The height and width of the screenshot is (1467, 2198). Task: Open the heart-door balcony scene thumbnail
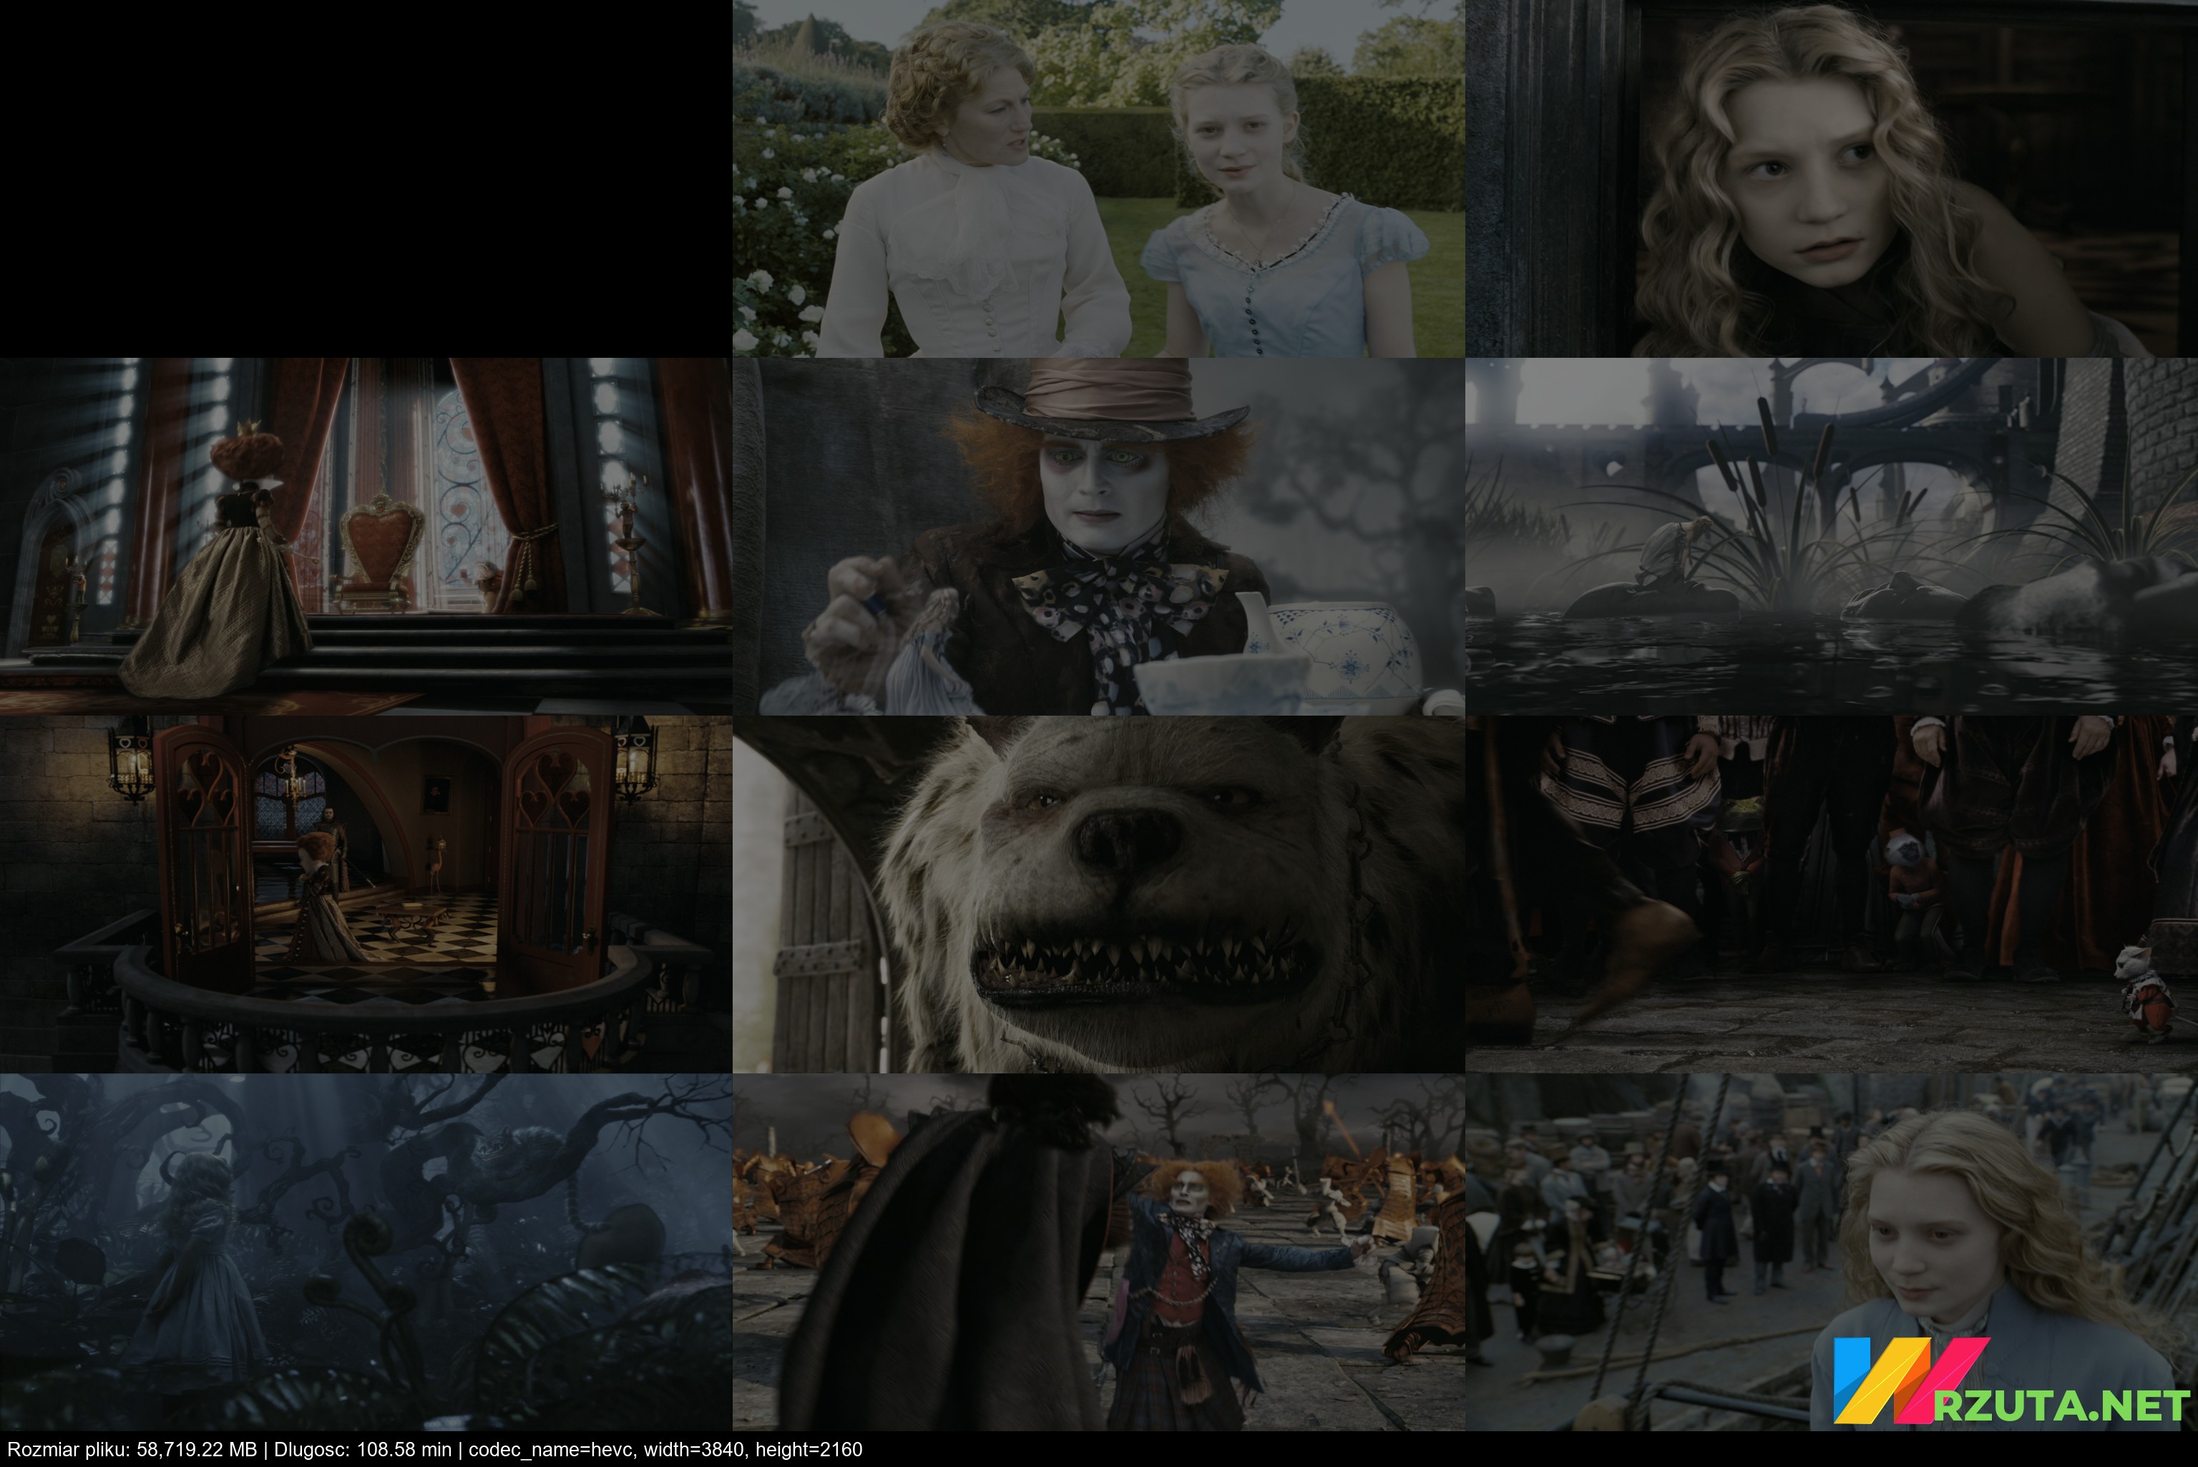(365, 895)
